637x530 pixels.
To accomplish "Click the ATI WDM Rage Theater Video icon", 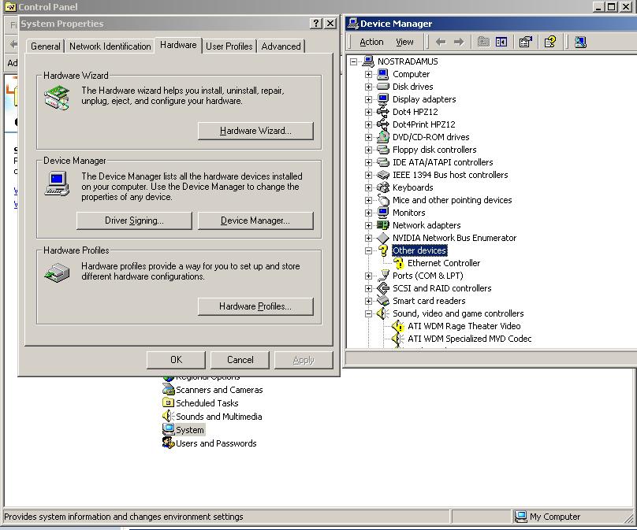I will point(398,326).
